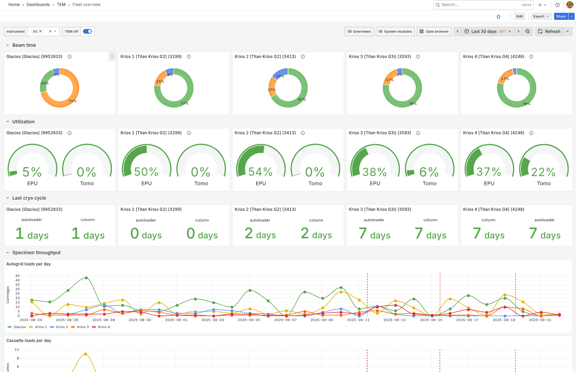Star this dashboard as favorite
Screen dimensions: 576x372
[x=498, y=16]
